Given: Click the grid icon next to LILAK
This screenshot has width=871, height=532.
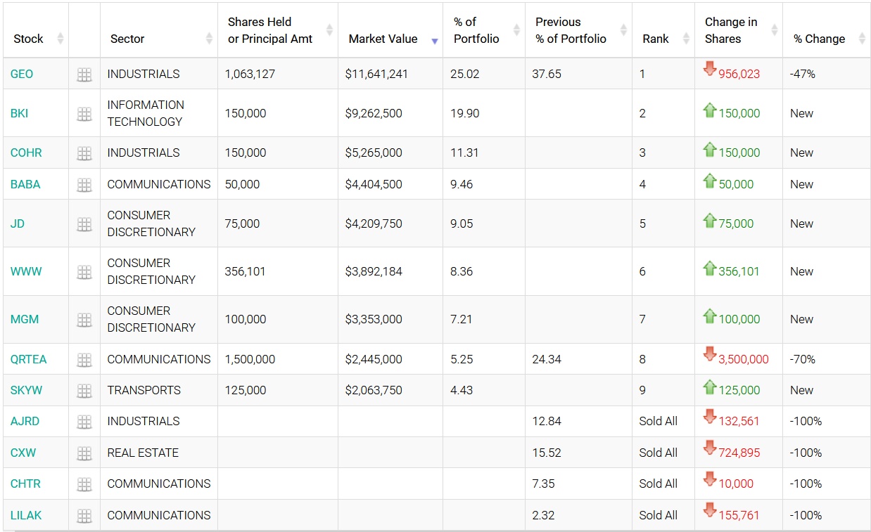Looking at the screenshot, I should [84, 516].
